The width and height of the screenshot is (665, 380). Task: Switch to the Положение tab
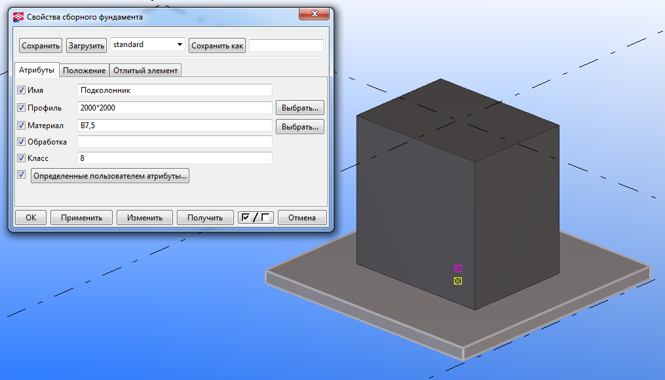tap(84, 71)
